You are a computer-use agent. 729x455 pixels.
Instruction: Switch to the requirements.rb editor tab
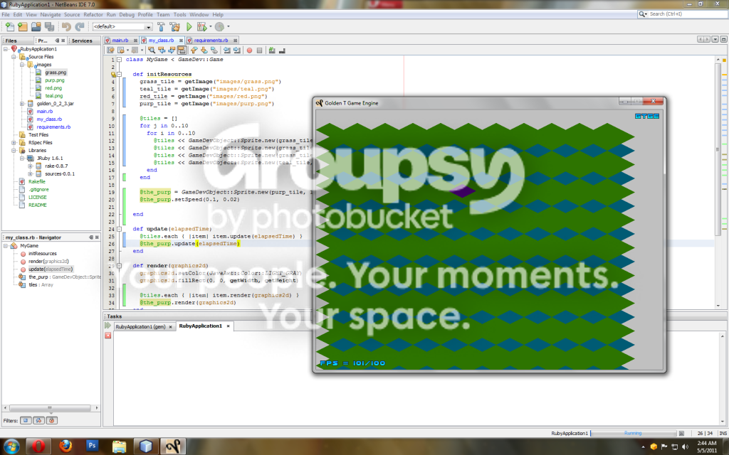click(211, 41)
